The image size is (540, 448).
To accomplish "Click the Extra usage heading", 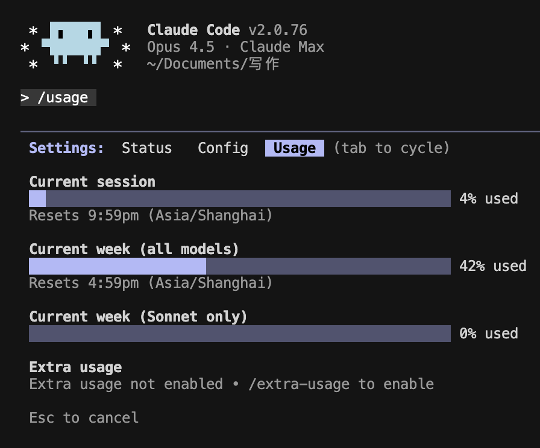I will (x=75, y=367).
